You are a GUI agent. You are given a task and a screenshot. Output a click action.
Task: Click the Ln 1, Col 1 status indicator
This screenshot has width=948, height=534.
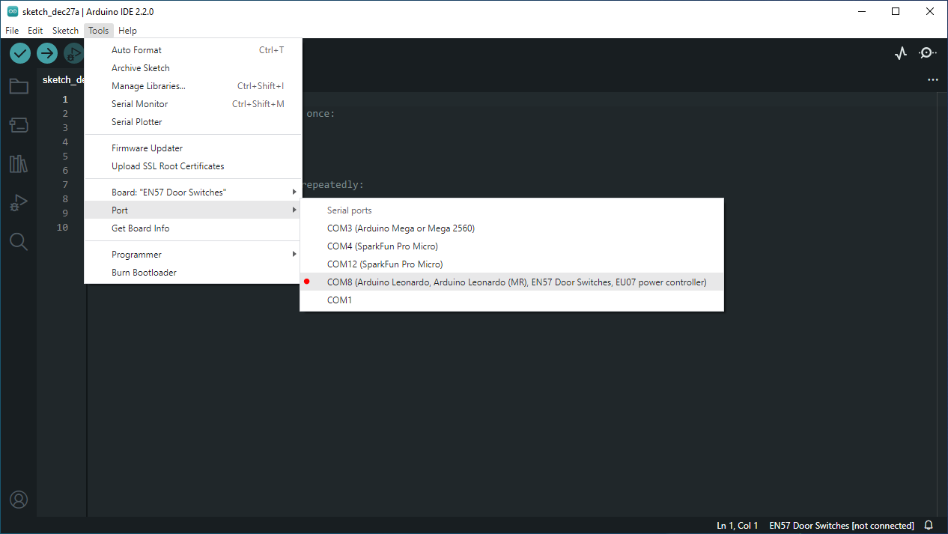coord(738,526)
